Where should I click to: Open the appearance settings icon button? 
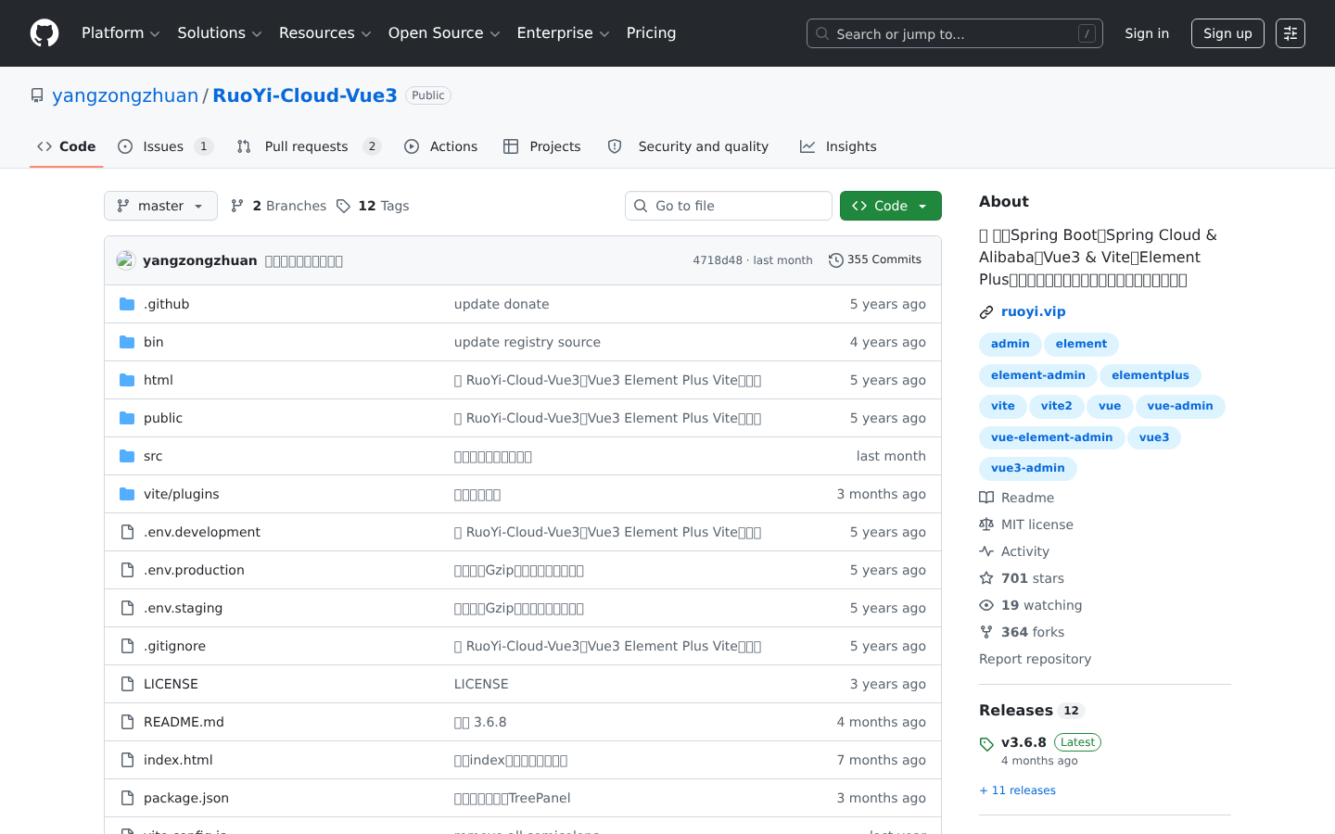[x=1290, y=33]
